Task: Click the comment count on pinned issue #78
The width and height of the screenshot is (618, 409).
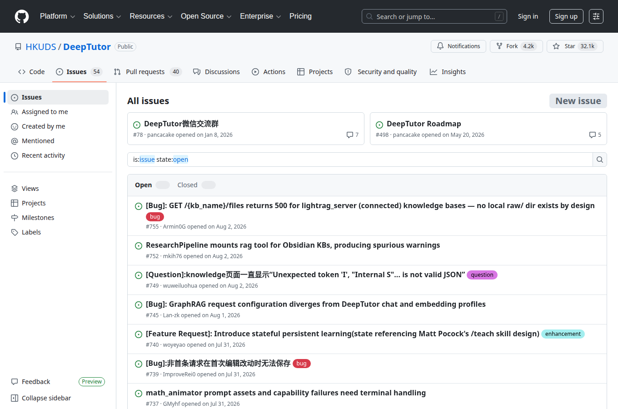Action: [353, 135]
